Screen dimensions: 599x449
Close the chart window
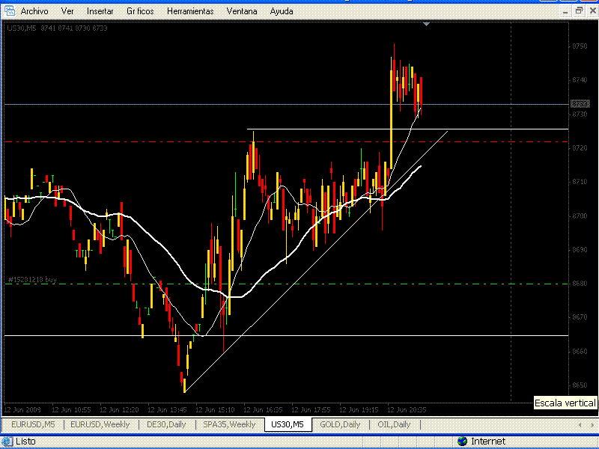[x=592, y=11]
